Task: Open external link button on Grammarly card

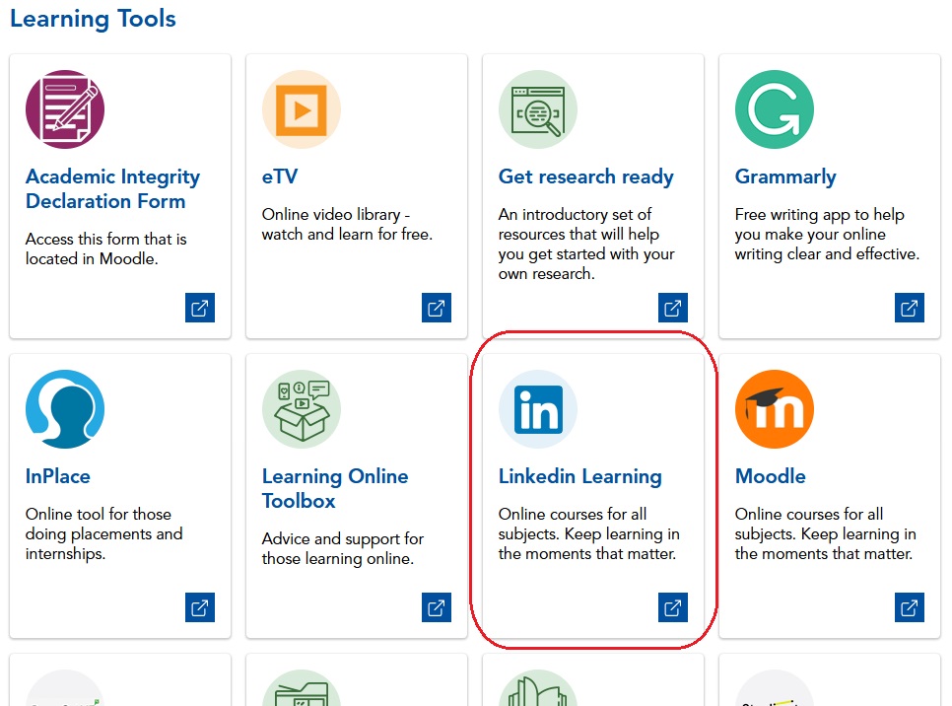Action: tap(910, 308)
